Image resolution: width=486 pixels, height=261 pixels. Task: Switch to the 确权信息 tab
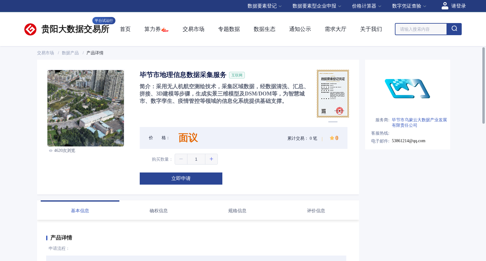click(159, 211)
